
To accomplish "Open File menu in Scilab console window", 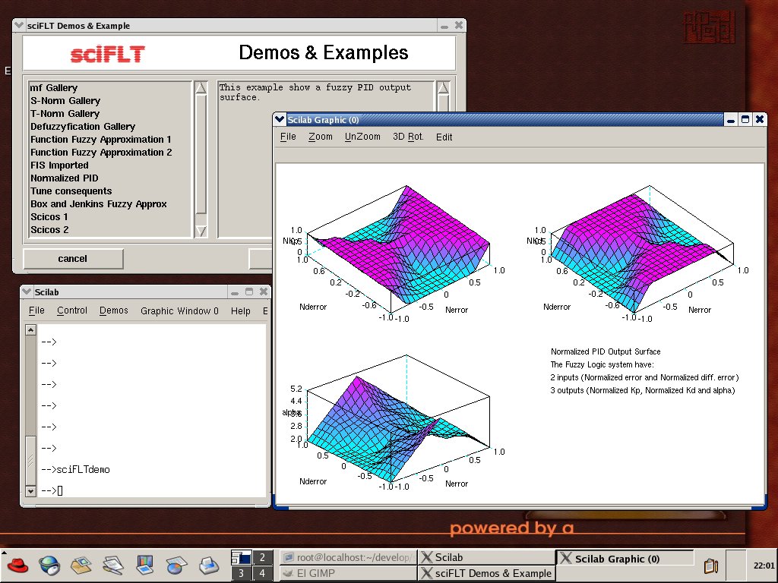I will coord(36,310).
